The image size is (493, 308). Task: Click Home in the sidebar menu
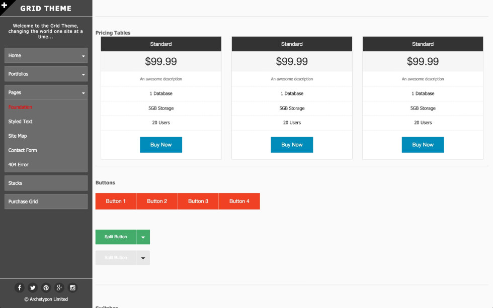(46, 55)
